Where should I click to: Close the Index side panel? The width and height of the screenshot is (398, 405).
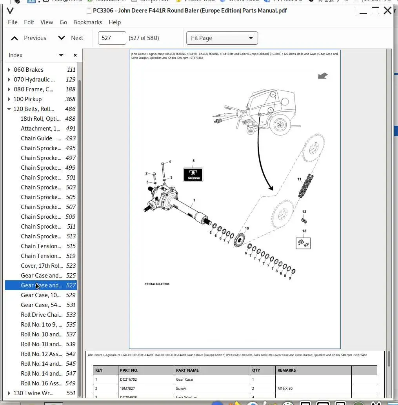pyautogui.click(x=75, y=55)
